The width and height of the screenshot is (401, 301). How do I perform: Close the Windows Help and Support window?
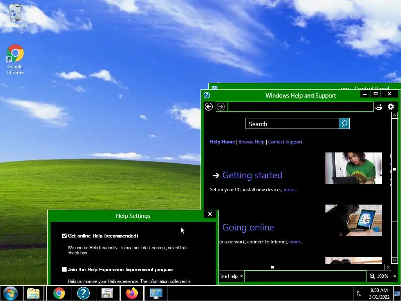[x=390, y=94]
